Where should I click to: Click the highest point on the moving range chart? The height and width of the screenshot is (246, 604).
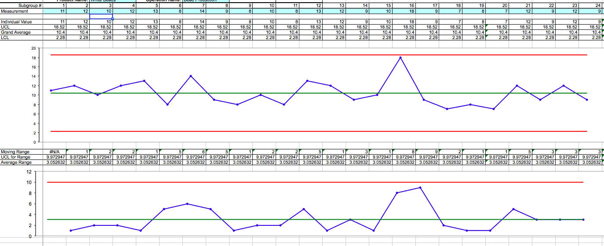pos(420,188)
